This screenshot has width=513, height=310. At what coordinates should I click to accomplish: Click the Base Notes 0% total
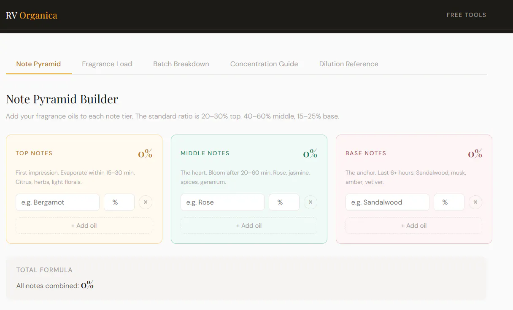pos(475,154)
